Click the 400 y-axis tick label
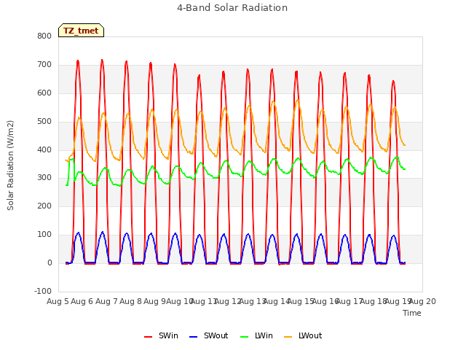Viewport: 466px width, 350px height. pos(44,149)
